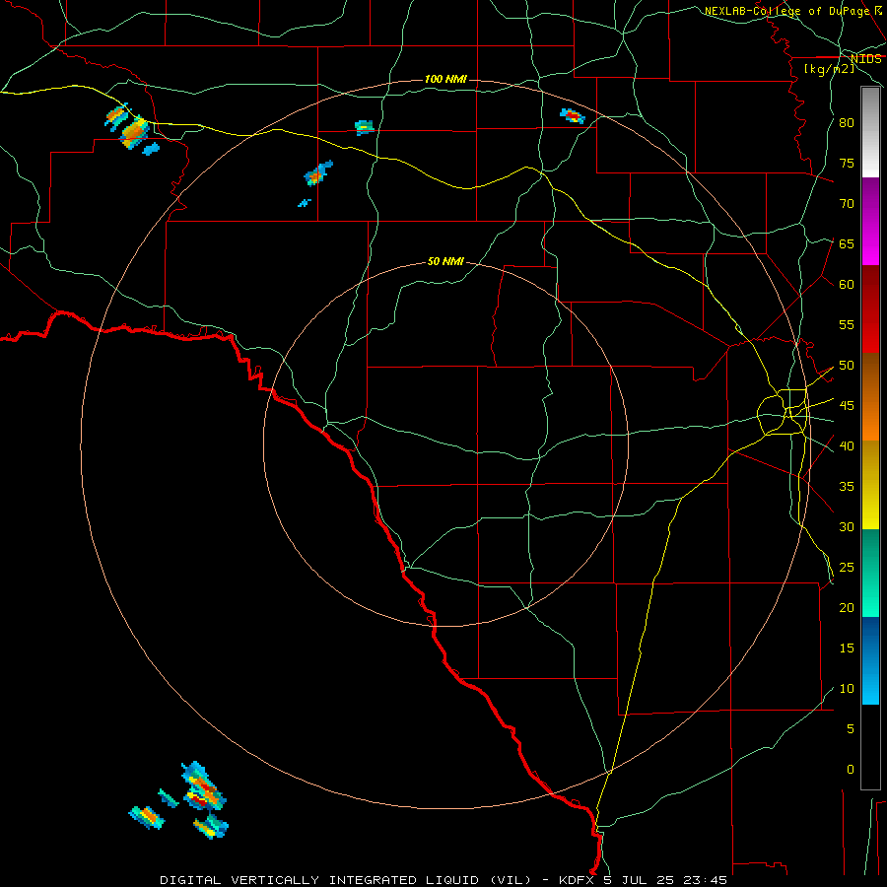This screenshot has width=887, height=887.
Task: Click the scale value 5
Action: [851, 728]
